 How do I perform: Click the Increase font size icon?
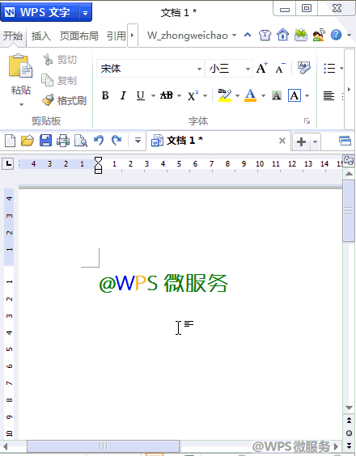point(261,68)
